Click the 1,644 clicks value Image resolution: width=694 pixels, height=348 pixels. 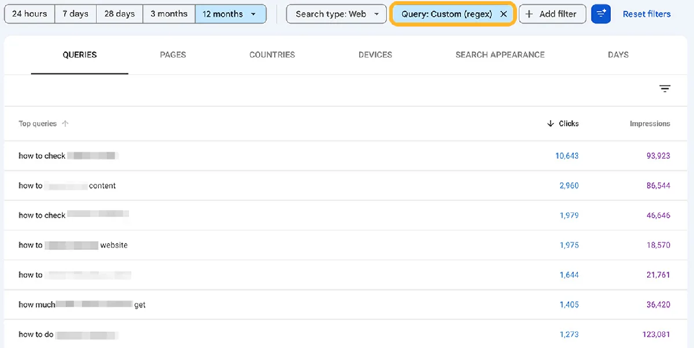pos(569,275)
